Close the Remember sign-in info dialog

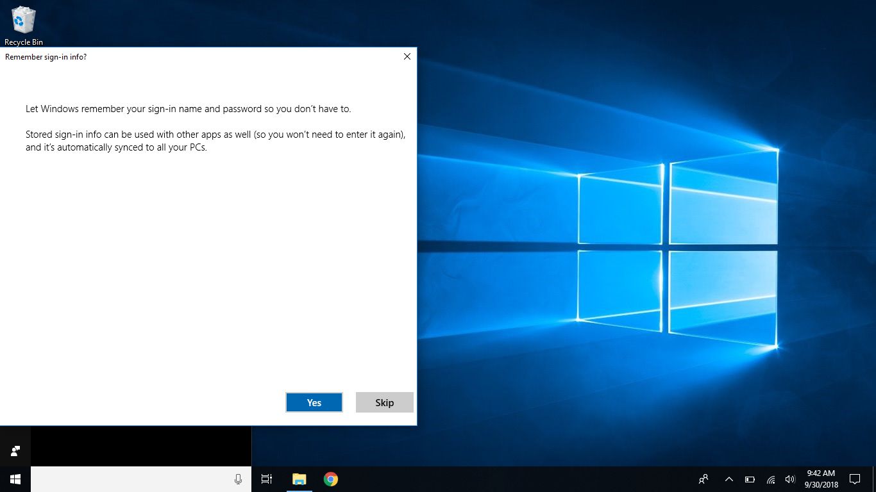[x=407, y=56]
